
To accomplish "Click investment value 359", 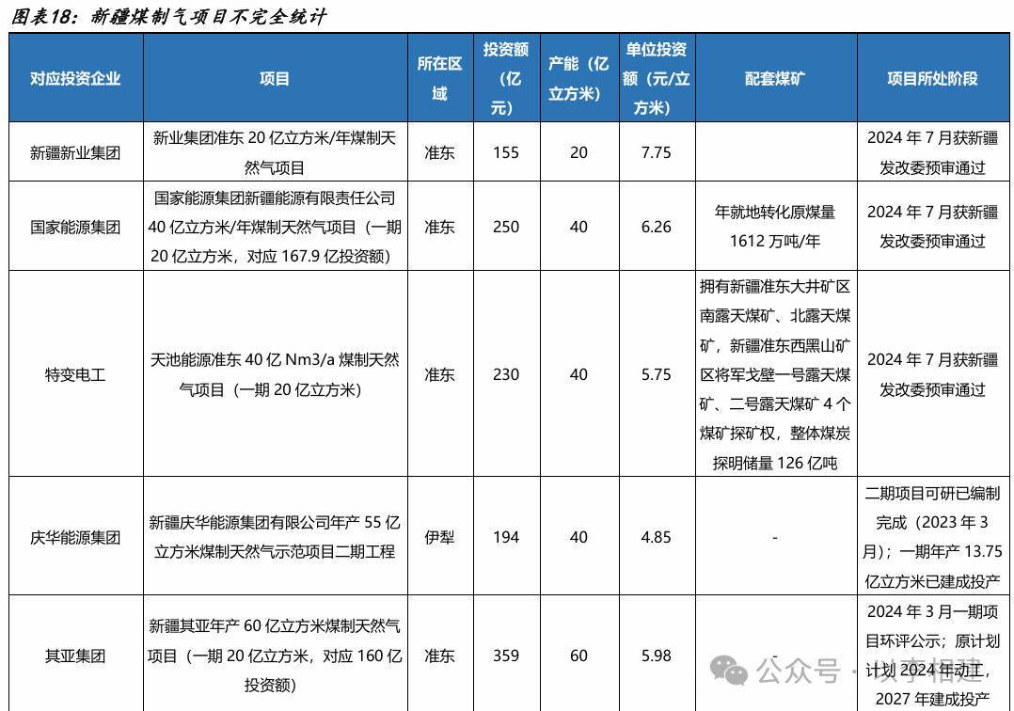I will click(506, 656).
